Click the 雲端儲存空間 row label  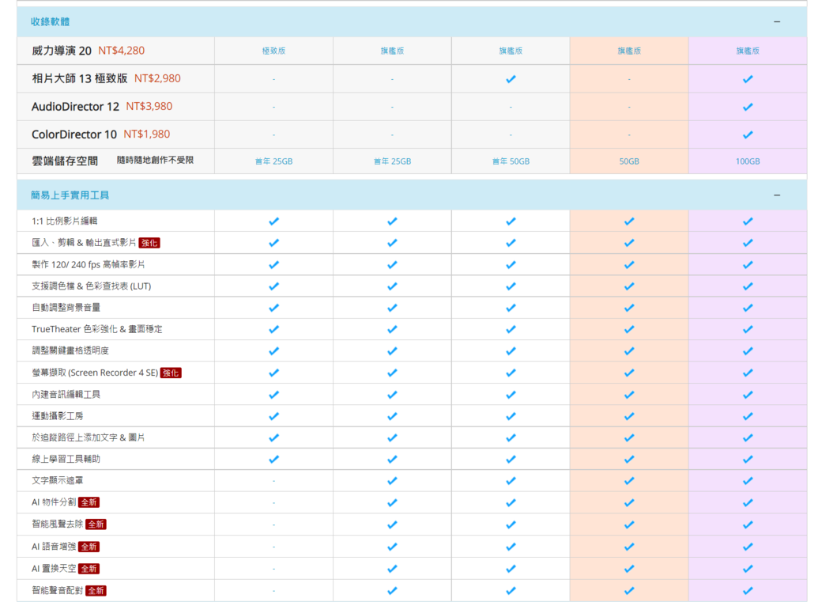(x=65, y=161)
